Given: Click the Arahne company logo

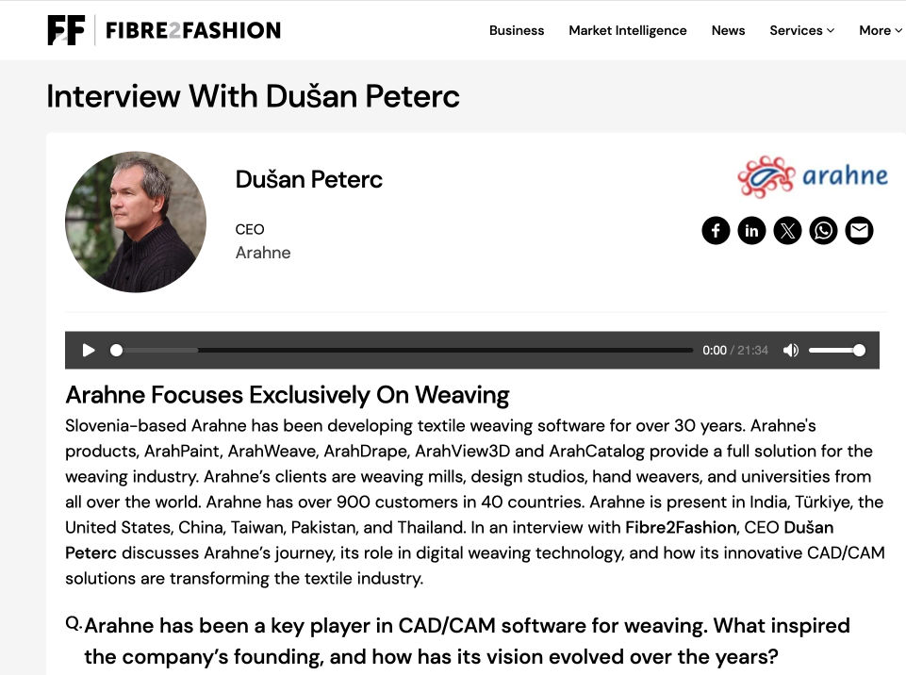Looking at the screenshot, I should [813, 176].
